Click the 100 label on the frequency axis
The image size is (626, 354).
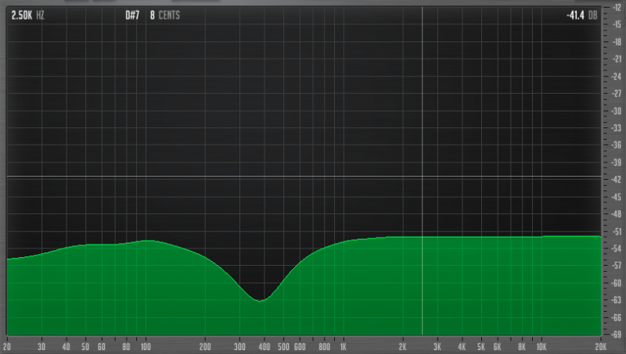(x=146, y=346)
